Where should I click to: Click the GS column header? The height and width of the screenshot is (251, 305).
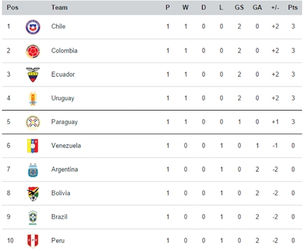[x=239, y=7]
